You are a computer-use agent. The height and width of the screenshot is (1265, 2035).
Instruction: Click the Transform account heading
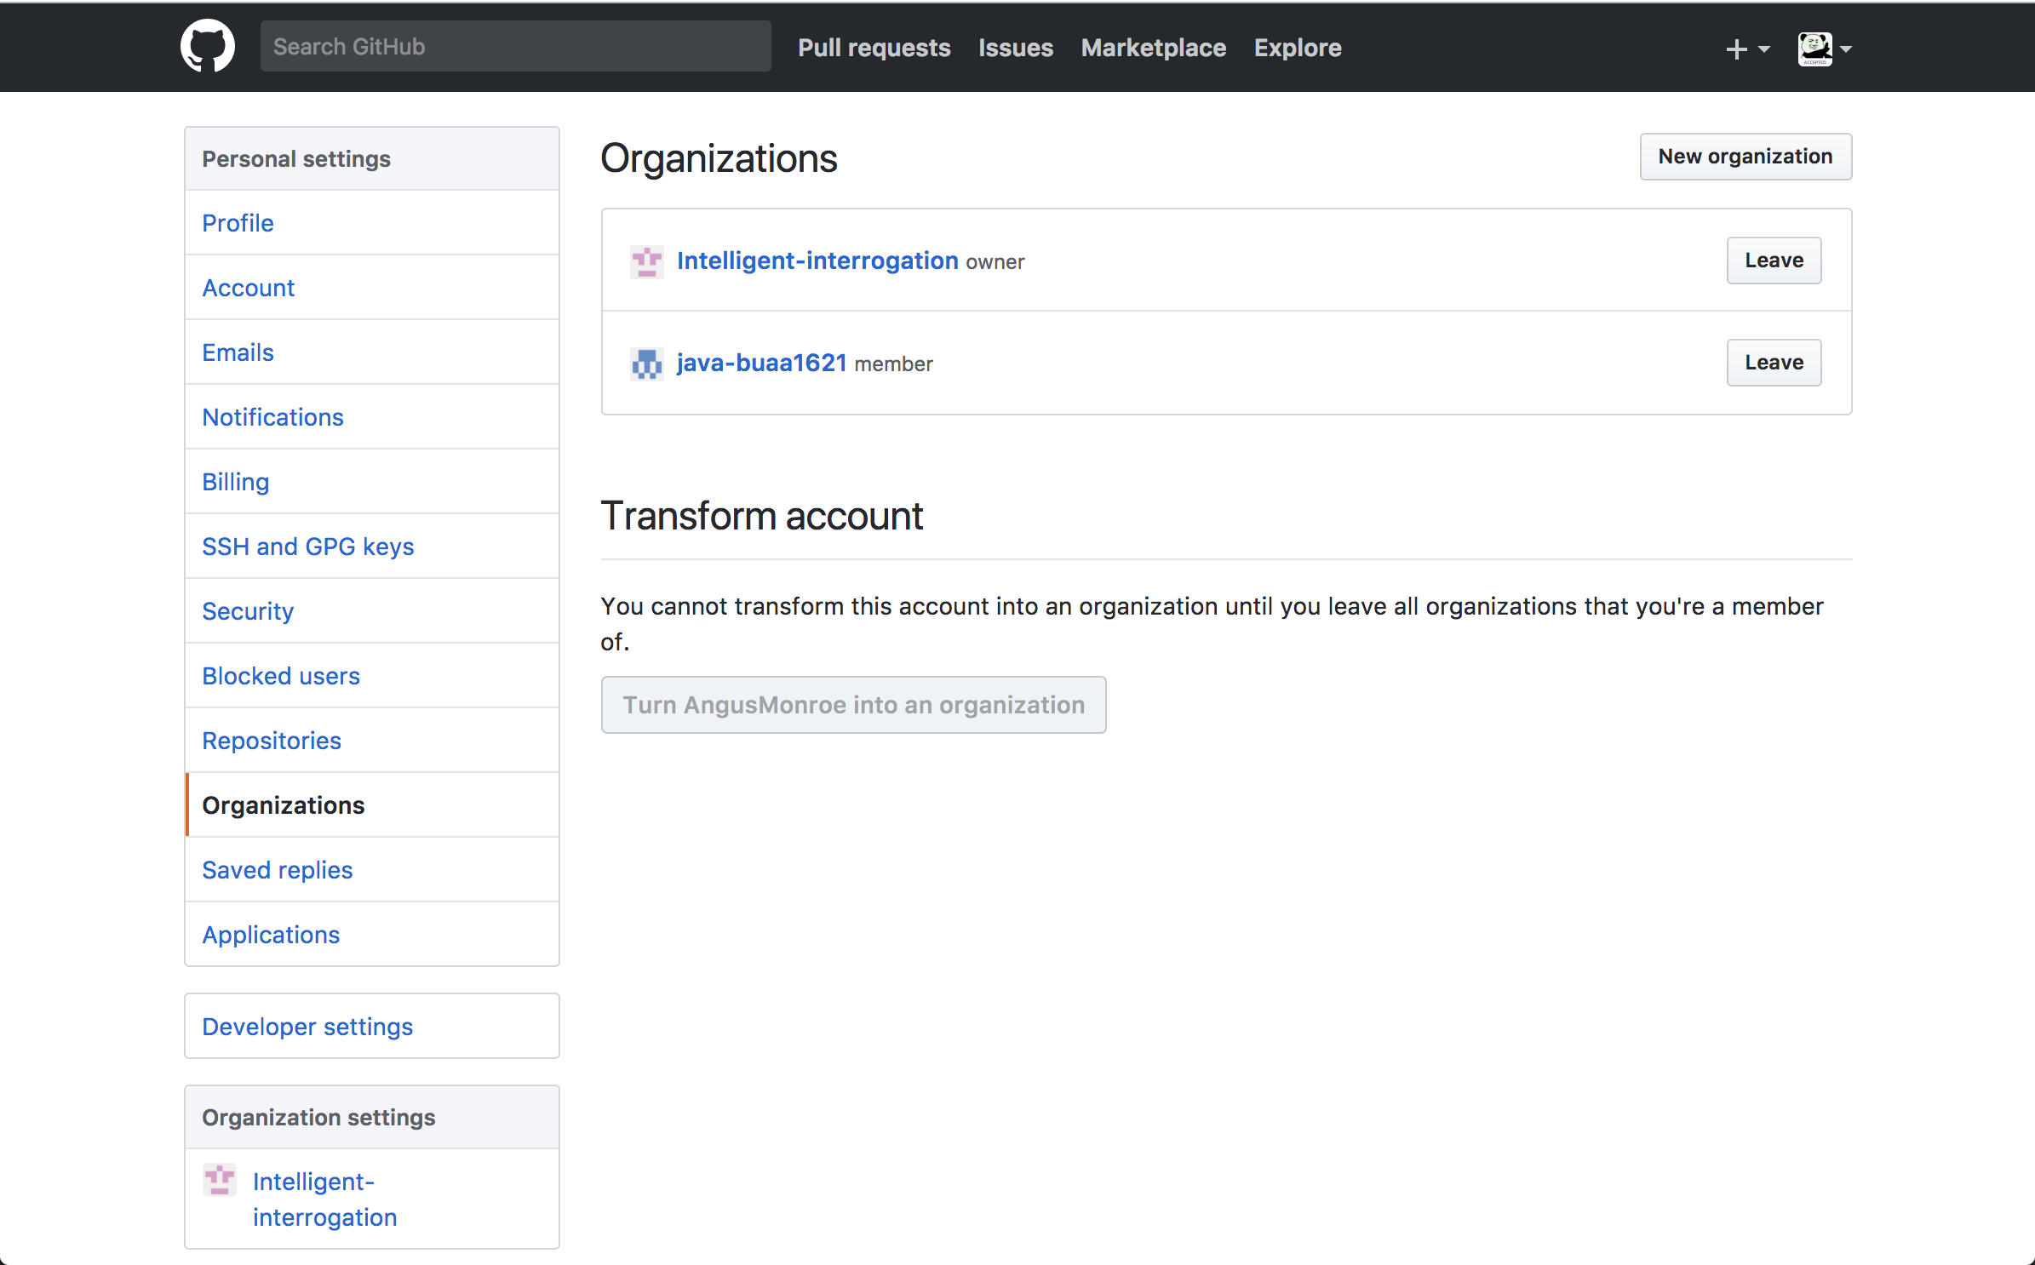[x=761, y=516]
